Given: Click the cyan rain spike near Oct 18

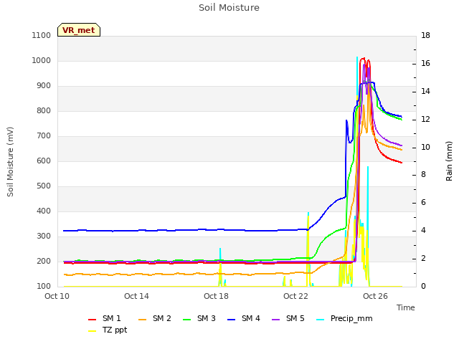Looking at the screenshot, I should click(x=220, y=256).
